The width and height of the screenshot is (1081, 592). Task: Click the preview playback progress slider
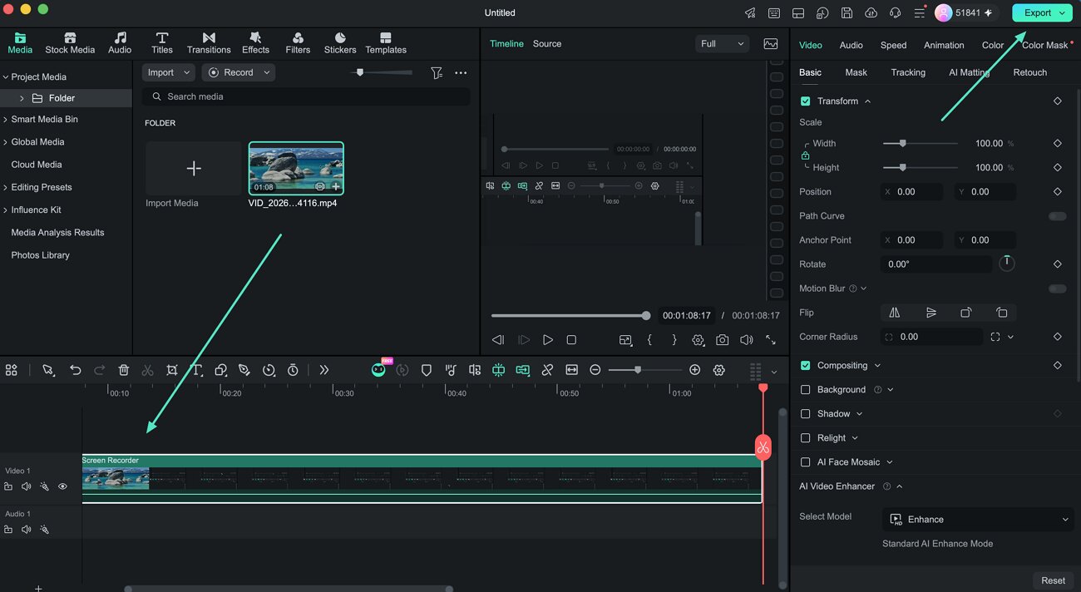pyautogui.click(x=569, y=316)
